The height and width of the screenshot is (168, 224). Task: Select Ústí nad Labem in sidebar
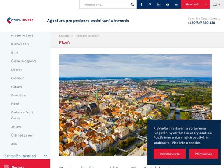click(x=22, y=135)
